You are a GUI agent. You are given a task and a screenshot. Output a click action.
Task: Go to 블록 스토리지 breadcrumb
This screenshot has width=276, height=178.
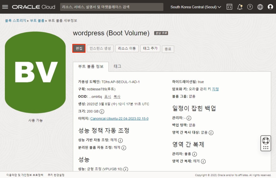coord(16,20)
